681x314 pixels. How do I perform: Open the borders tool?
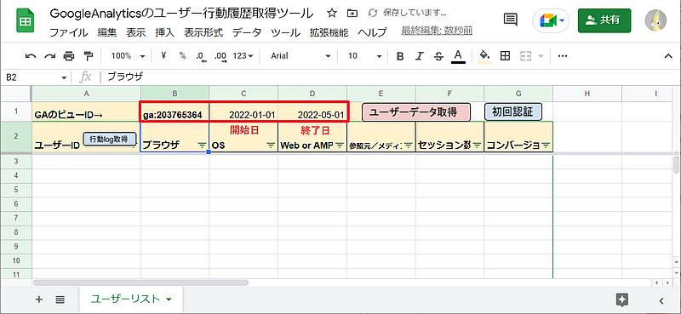coord(505,55)
